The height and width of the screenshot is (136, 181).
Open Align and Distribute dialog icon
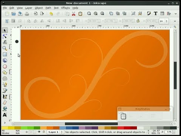(169, 14)
